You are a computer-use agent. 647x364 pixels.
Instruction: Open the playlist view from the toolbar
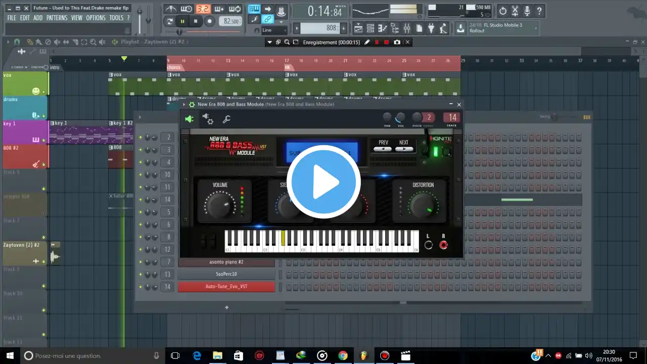358,28
